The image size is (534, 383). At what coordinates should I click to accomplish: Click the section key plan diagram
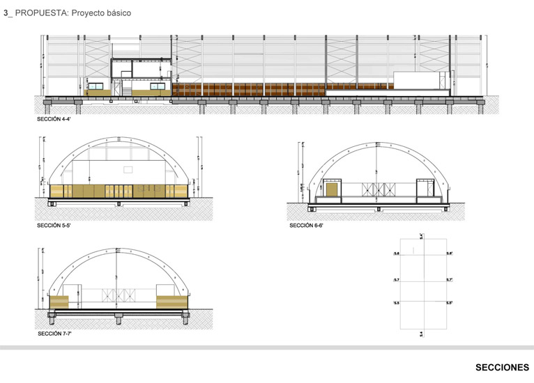tap(422, 286)
